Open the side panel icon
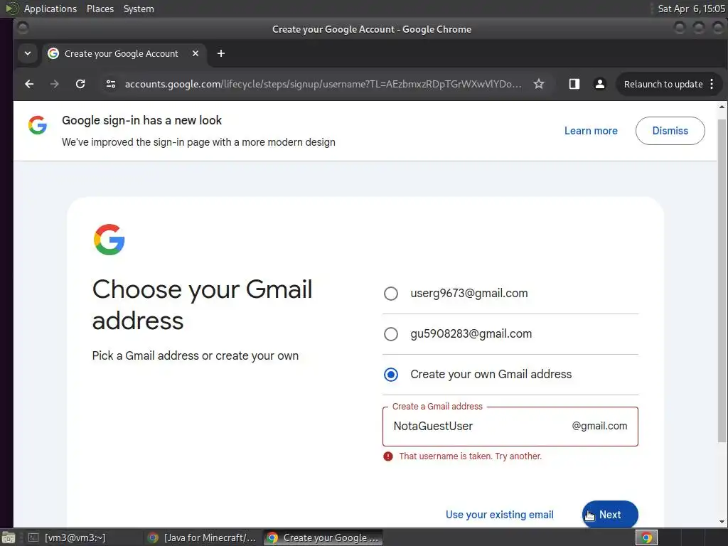This screenshot has width=728, height=546. pos(574,84)
